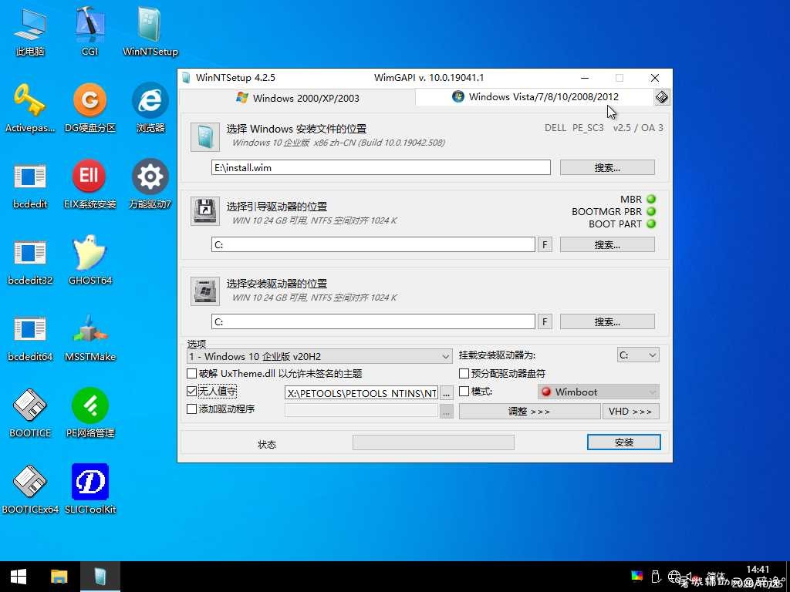This screenshot has height=592, width=790.
Task: Click 搜索 next to E:\install.wim
Action: (x=607, y=167)
